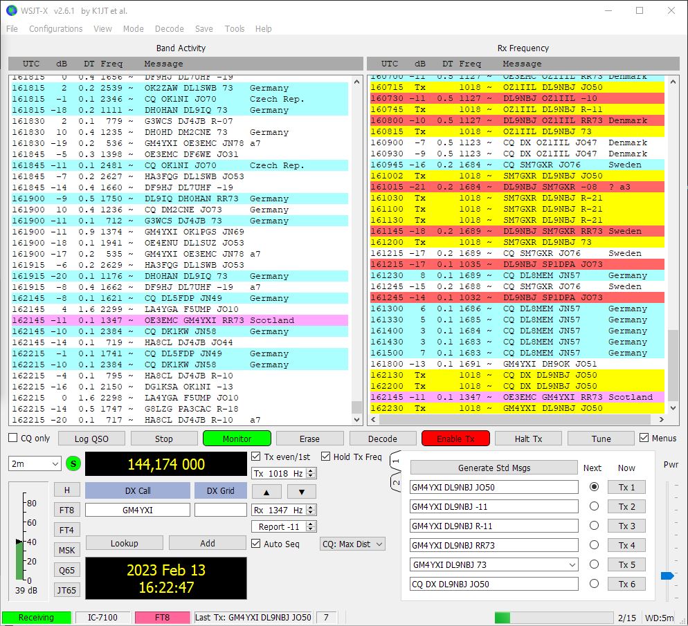Image resolution: width=688 pixels, height=626 pixels.
Task: Move Rx frequency to Tx (up arrow button)
Action: tap(266, 492)
